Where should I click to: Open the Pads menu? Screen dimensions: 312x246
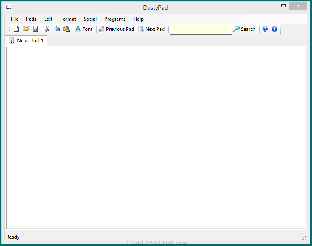(x=31, y=19)
